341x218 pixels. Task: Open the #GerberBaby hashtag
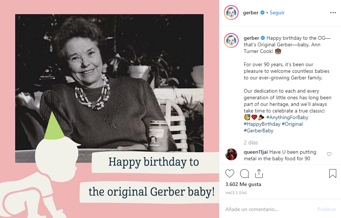pos(258,131)
